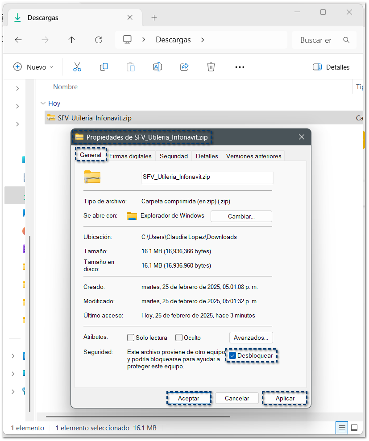Open the Versiones anteriores tab
This screenshot has width=369, height=441.
(x=253, y=156)
